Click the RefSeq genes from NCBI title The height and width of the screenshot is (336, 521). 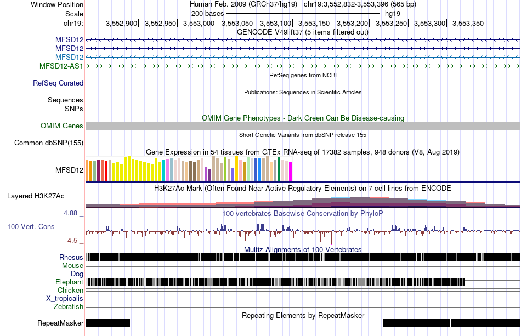tap(303, 76)
